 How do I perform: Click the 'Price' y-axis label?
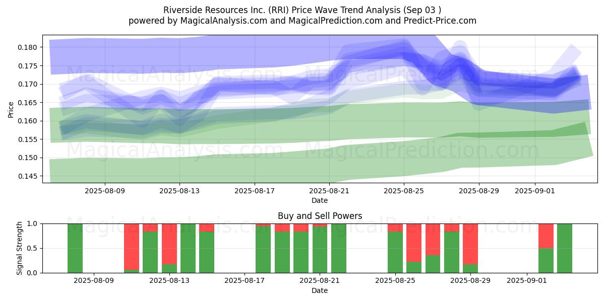coord(11,109)
